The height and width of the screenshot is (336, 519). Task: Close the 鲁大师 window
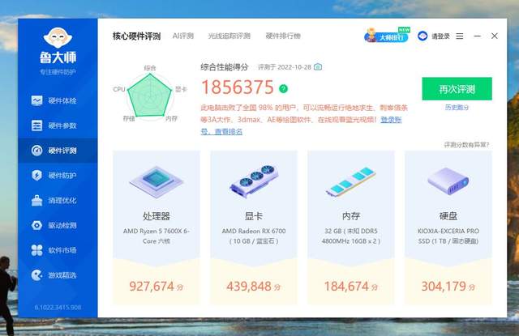coord(495,36)
